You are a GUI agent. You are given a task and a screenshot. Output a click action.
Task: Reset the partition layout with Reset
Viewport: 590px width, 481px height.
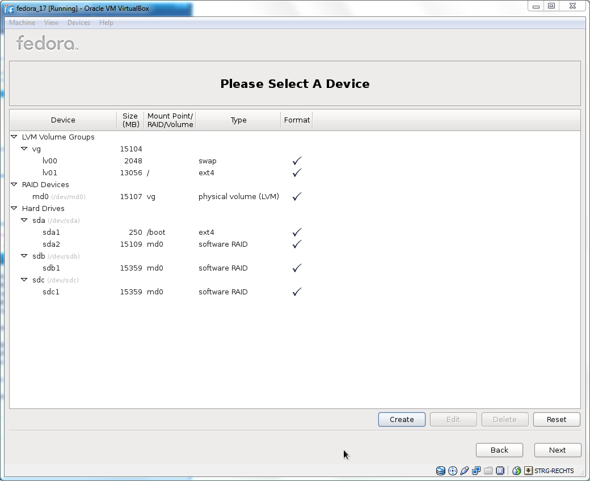point(557,419)
